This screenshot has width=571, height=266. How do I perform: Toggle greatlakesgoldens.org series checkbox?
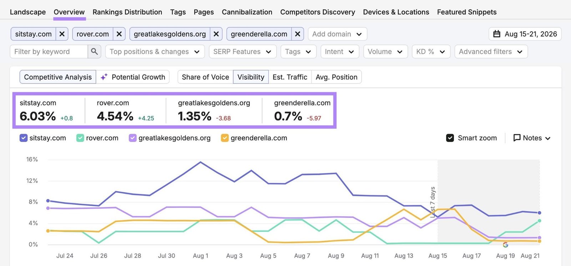[x=133, y=138]
